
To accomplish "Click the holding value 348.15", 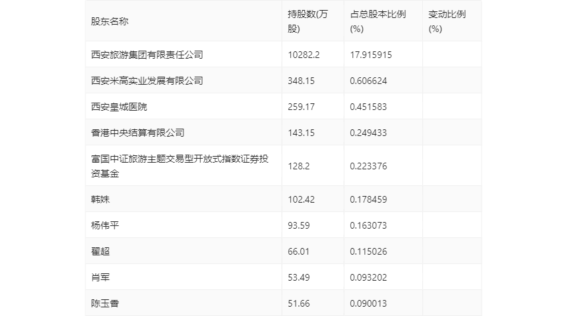I will point(302,81).
